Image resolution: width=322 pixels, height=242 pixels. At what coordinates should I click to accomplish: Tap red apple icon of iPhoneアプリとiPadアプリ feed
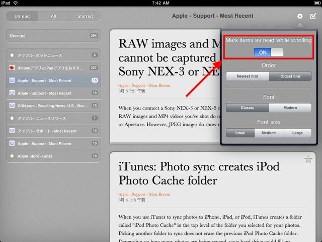pyautogui.click(x=12, y=68)
